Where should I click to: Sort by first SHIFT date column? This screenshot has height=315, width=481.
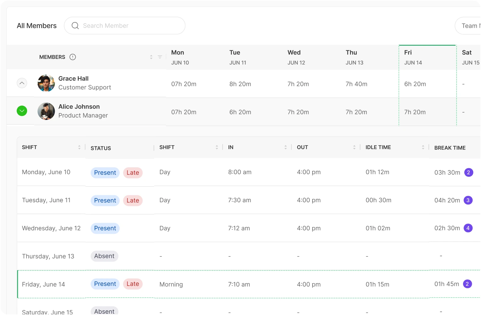(79, 147)
